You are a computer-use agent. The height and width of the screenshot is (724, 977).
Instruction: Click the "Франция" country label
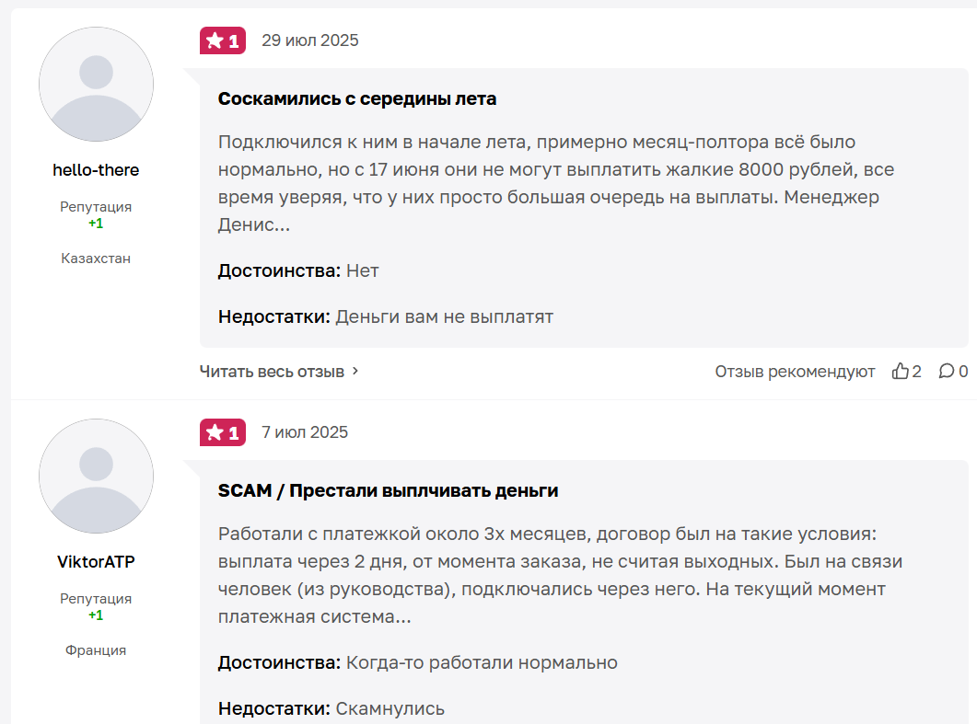tap(96, 650)
